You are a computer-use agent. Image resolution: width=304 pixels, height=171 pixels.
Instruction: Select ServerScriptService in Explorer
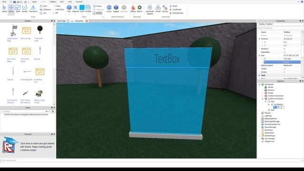(272, 124)
